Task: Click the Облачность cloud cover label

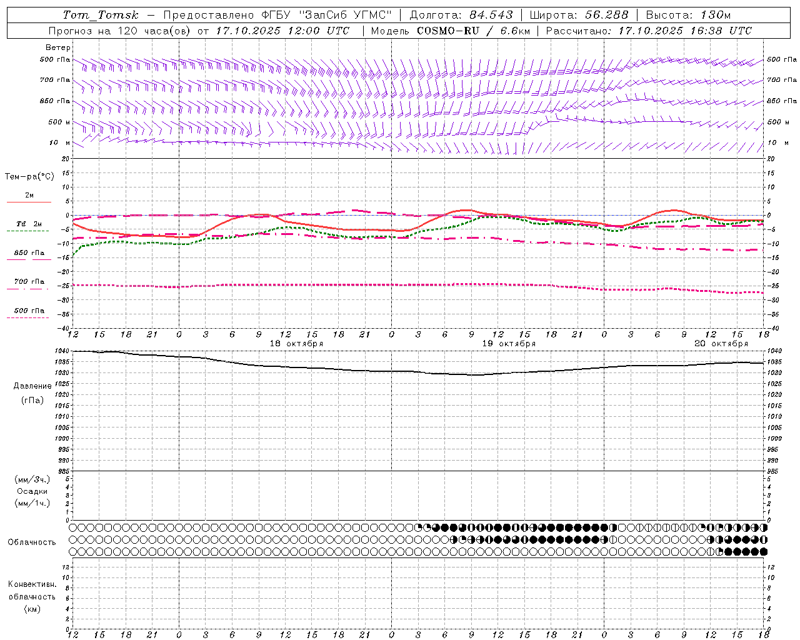Action: pyautogui.click(x=32, y=542)
